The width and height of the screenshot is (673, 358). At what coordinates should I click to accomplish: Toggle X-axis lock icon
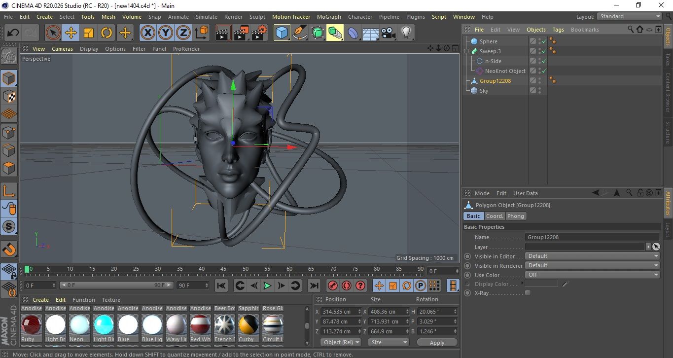pos(147,33)
